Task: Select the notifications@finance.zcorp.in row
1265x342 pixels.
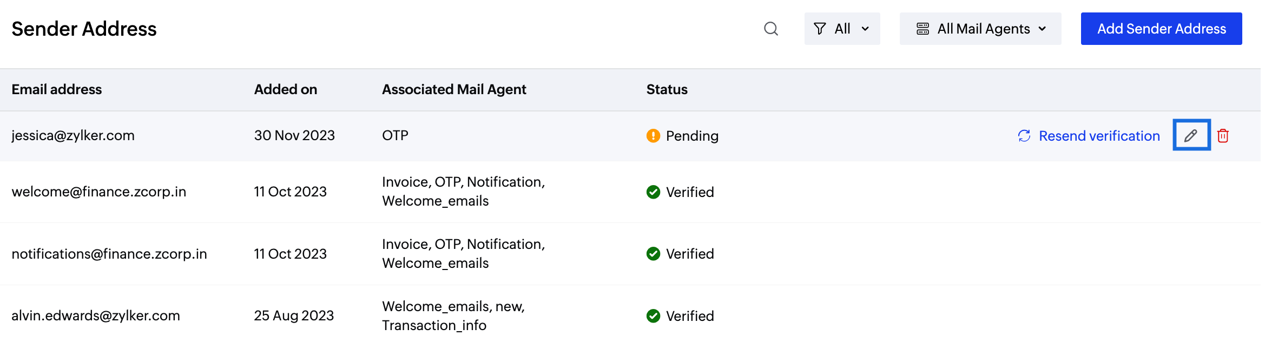Action: pos(630,254)
